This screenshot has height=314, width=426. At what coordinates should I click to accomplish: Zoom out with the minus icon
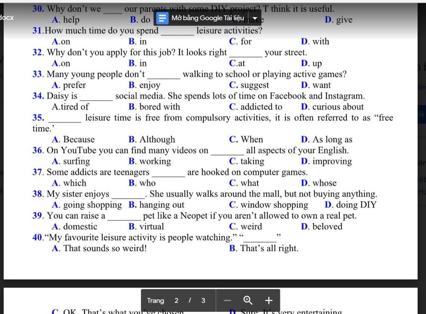click(x=228, y=300)
